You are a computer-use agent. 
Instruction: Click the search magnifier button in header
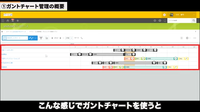(x=194, y=21)
